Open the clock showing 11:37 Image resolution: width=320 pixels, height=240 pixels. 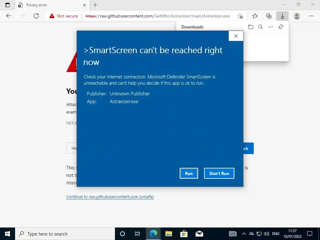pyautogui.click(x=292, y=234)
